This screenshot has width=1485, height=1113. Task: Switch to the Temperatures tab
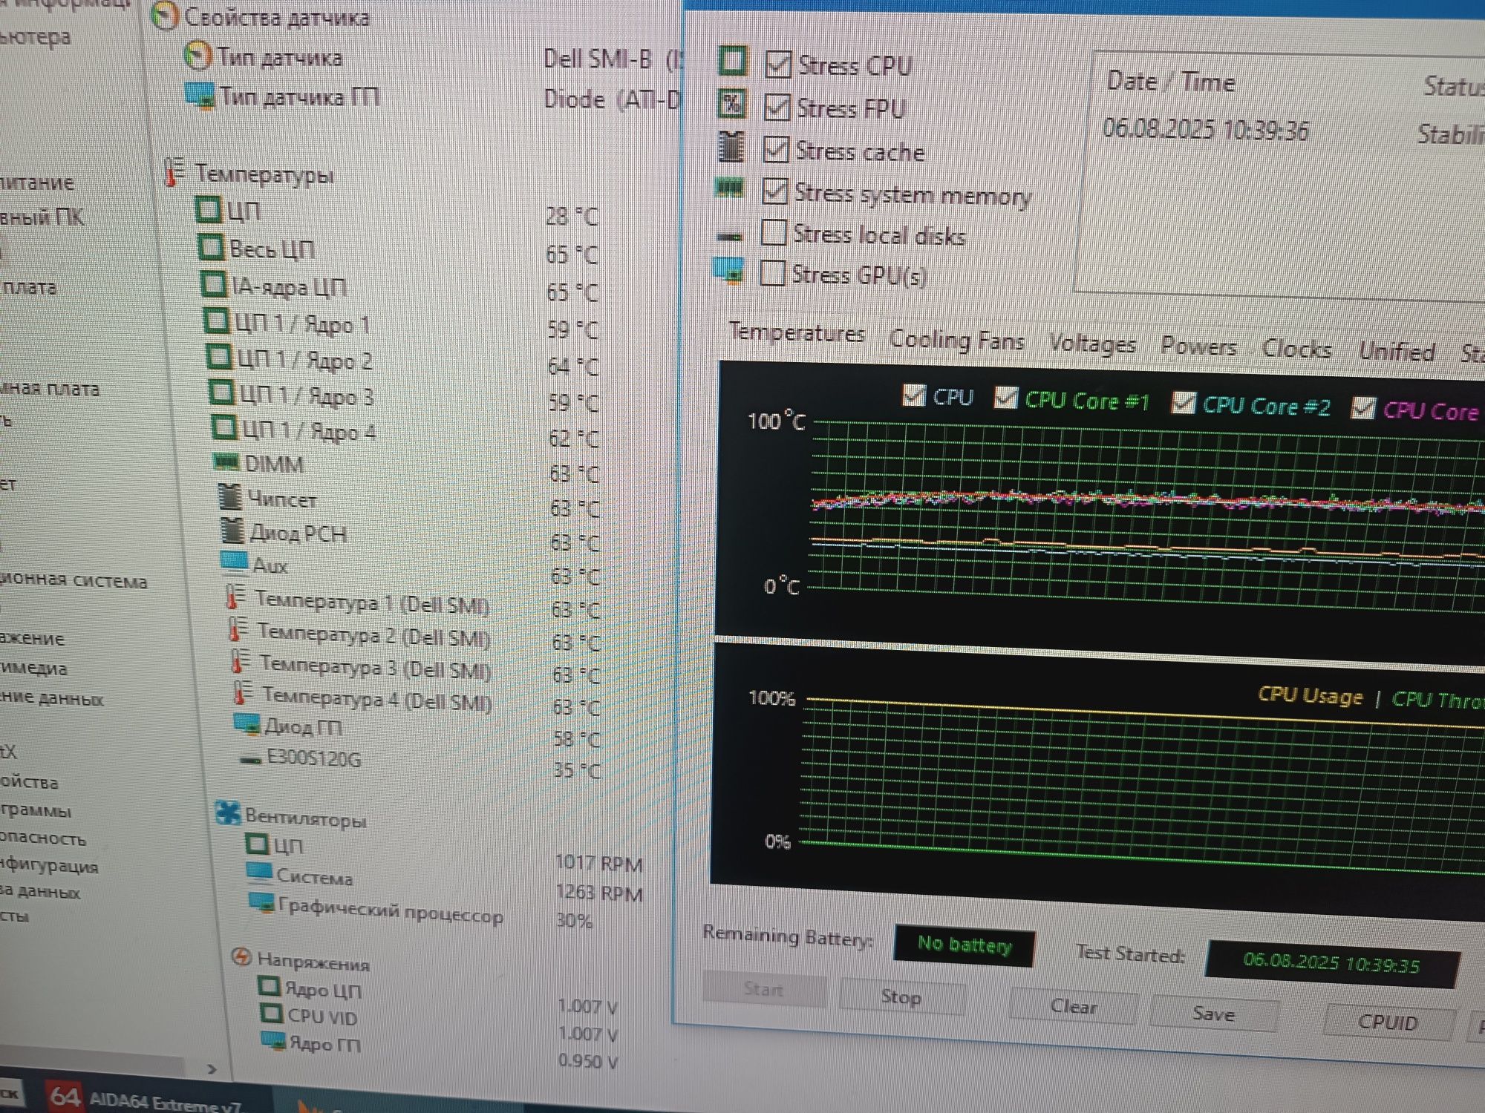tap(797, 332)
